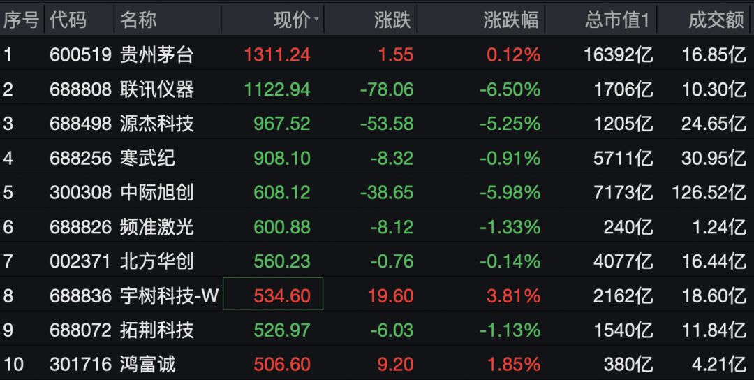
Task: Click the highlighted price cell 534.60
Action: tap(273, 294)
